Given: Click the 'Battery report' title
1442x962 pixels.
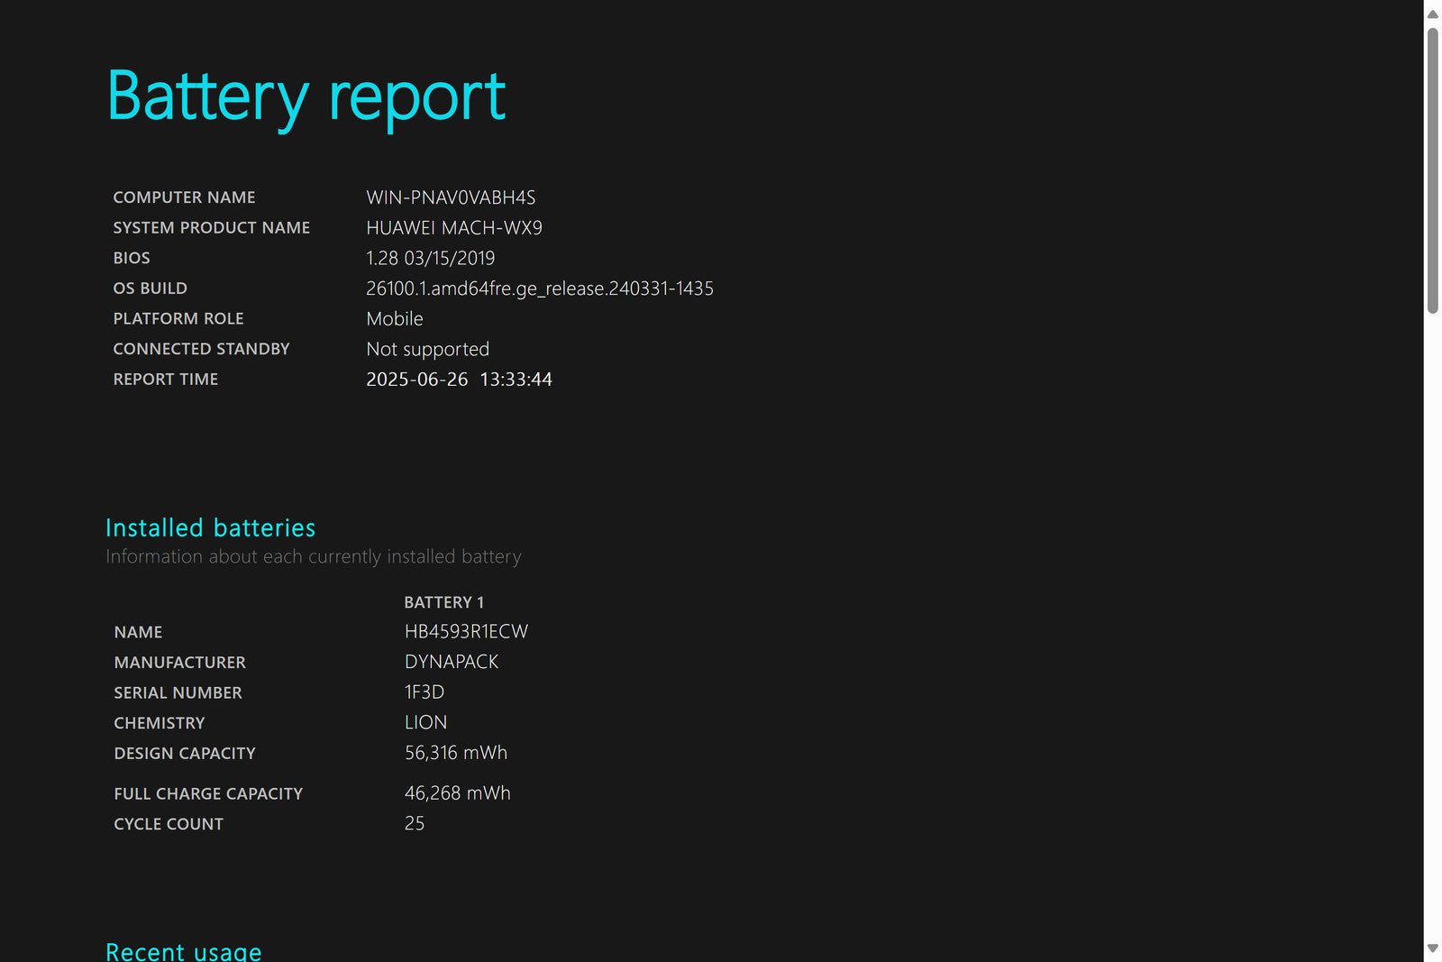Looking at the screenshot, I should [306, 97].
